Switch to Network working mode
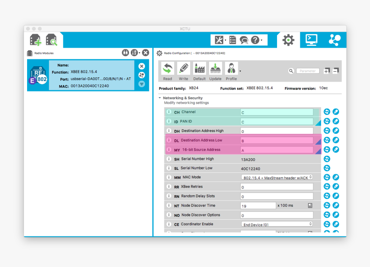Screen dimensions: 370x267 tap(335, 40)
